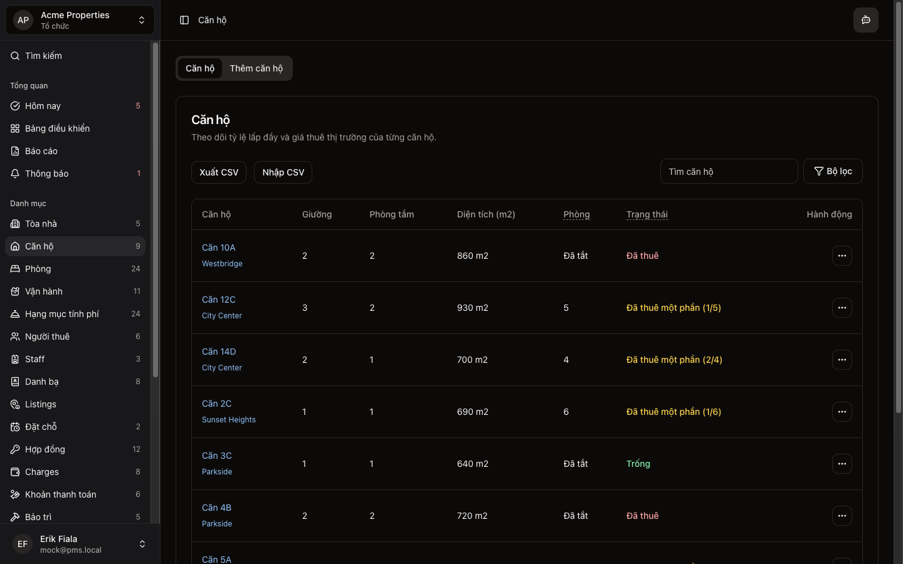Select the Phòng bed icon

(x=15, y=269)
